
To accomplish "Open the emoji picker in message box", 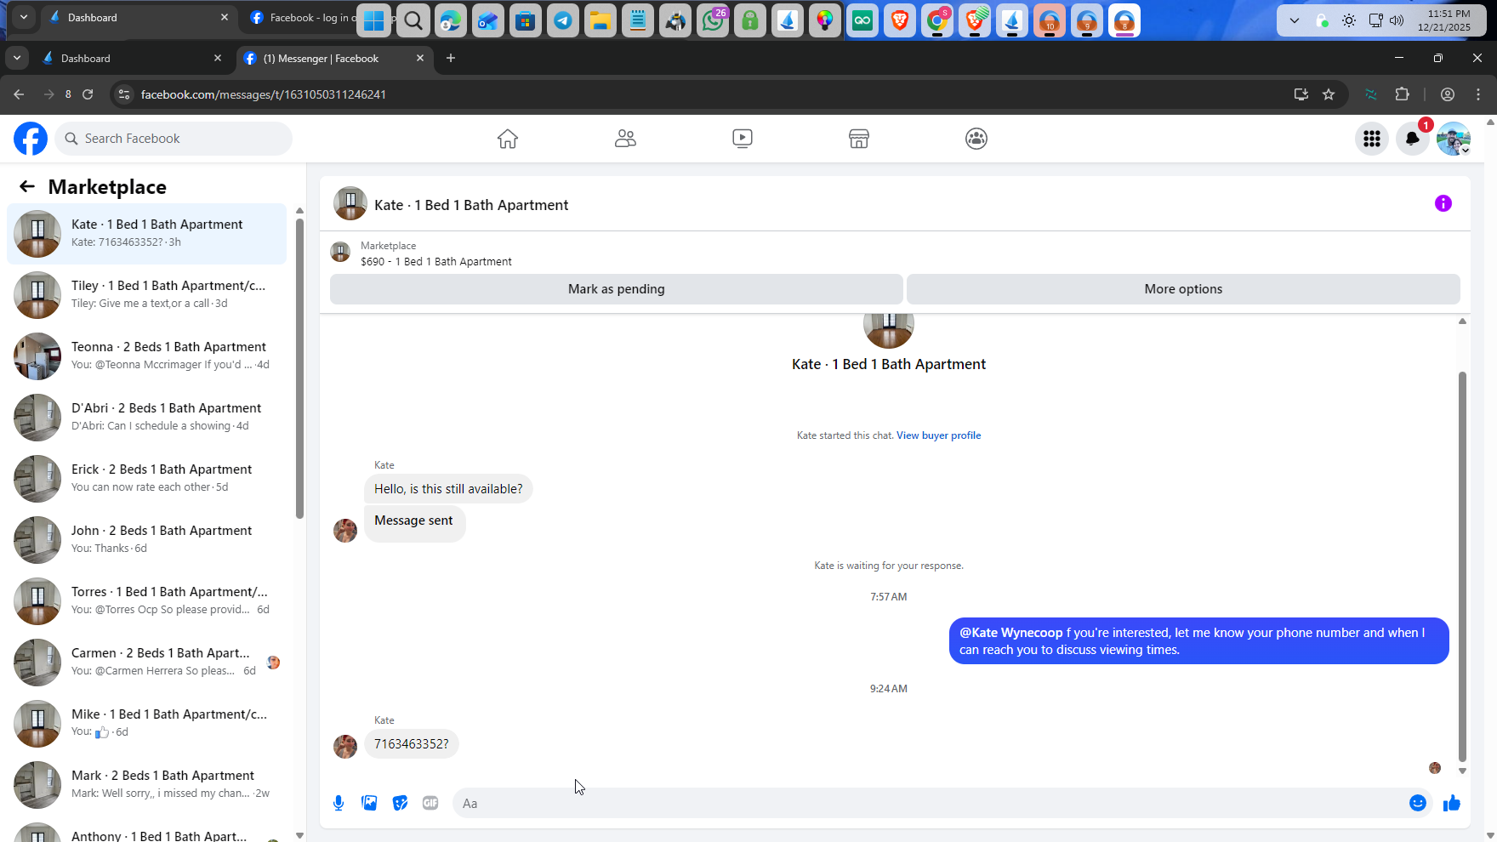I will [1418, 803].
